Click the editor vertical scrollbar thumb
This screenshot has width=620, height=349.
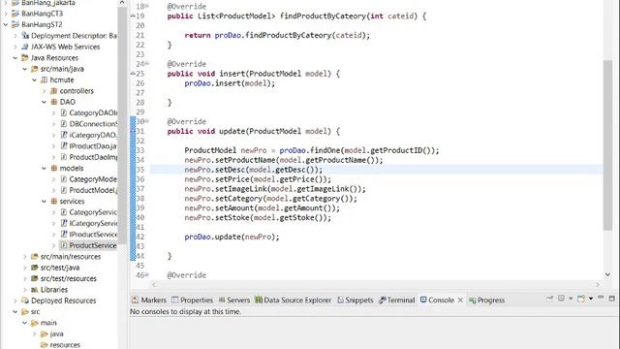tap(607, 144)
